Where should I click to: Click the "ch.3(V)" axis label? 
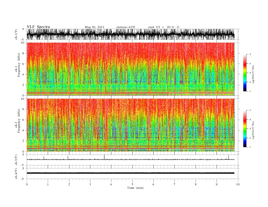click(x=16, y=160)
